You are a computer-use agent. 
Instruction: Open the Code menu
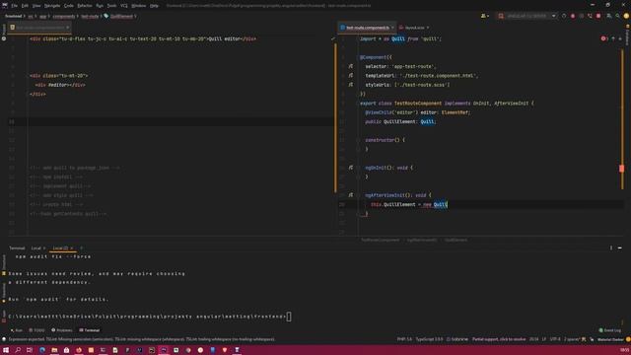[x=69, y=6]
